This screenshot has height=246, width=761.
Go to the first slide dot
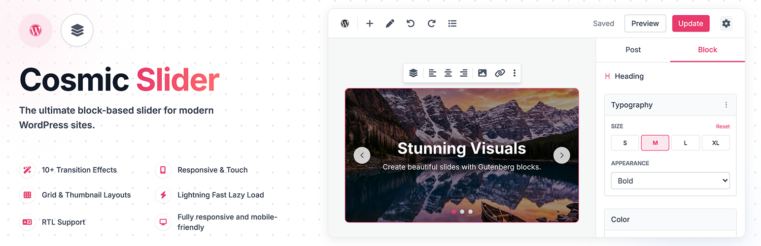click(x=453, y=212)
